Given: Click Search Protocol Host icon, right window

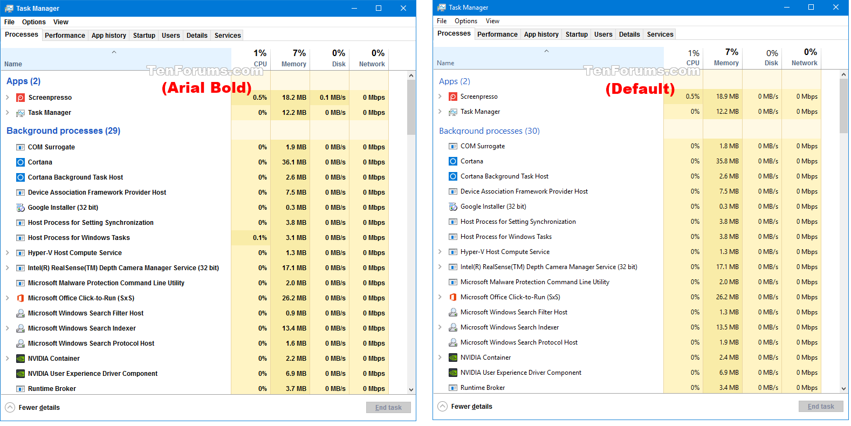Looking at the screenshot, I should tap(453, 342).
